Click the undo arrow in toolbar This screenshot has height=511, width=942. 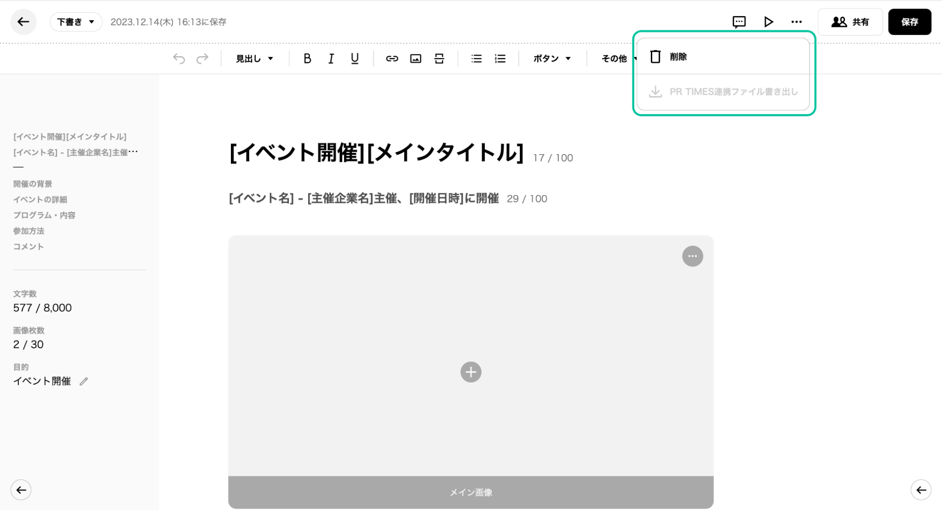[x=179, y=58]
